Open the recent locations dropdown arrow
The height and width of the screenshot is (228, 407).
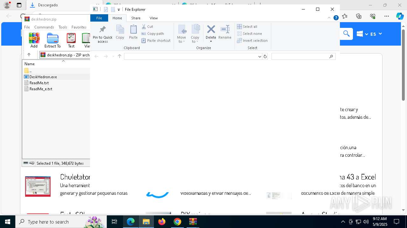pos(113,56)
